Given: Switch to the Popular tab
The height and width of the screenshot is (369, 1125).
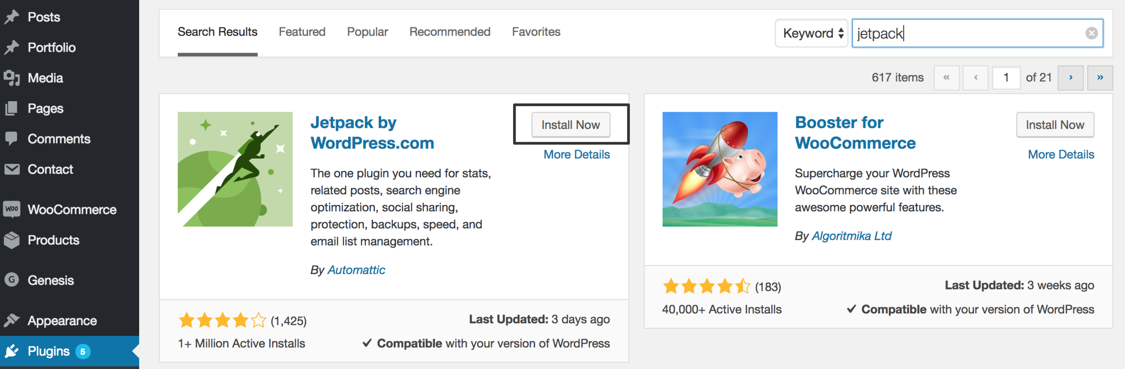Looking at the screenshot, I should click(367, 32).
